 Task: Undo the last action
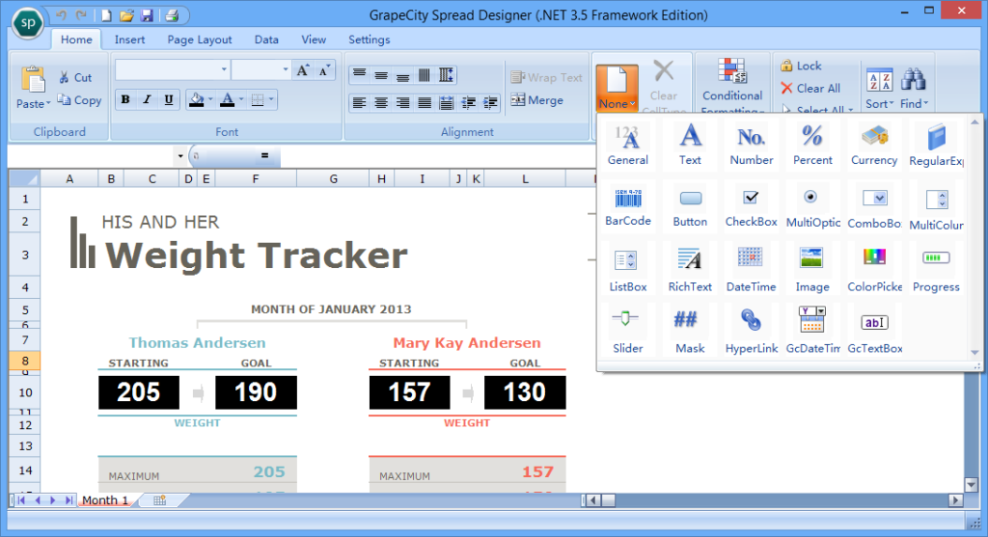[61, 15]
